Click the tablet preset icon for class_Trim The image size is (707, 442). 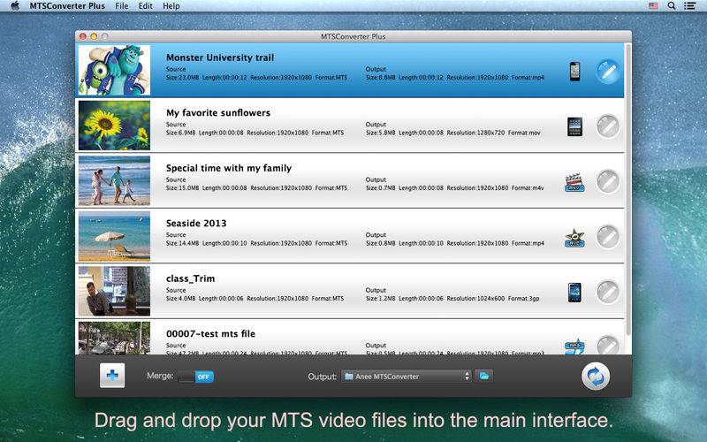tap(574, 293)
